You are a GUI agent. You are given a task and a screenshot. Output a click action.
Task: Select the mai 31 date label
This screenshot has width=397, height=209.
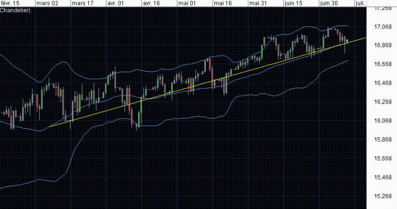click(x=258, y=3)
